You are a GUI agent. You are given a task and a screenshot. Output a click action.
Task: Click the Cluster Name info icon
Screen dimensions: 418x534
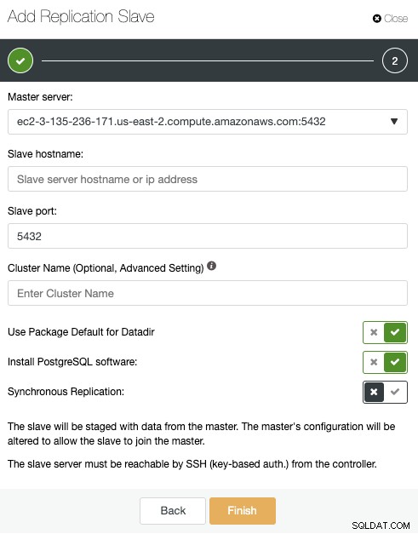(x=211, y=266)
